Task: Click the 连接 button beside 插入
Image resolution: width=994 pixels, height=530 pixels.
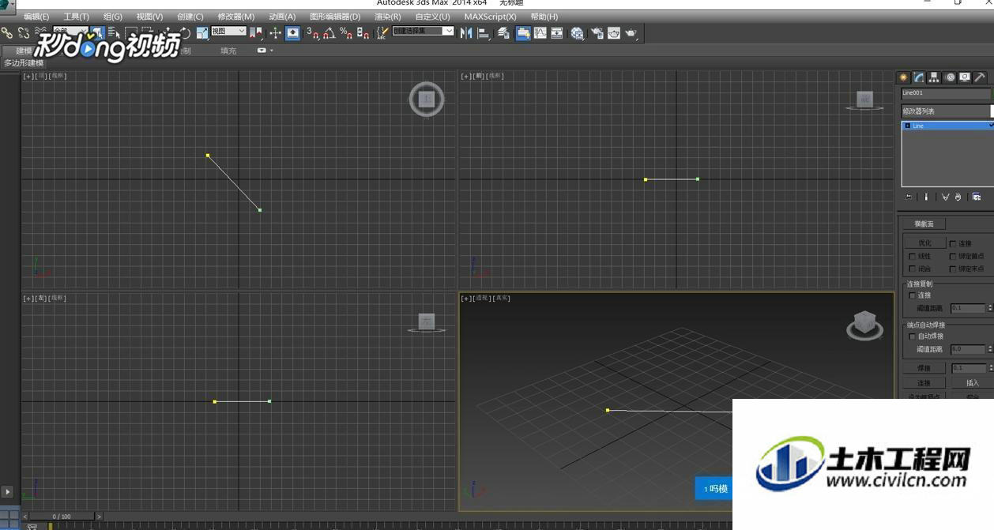Action: click(x=924, y=383)
